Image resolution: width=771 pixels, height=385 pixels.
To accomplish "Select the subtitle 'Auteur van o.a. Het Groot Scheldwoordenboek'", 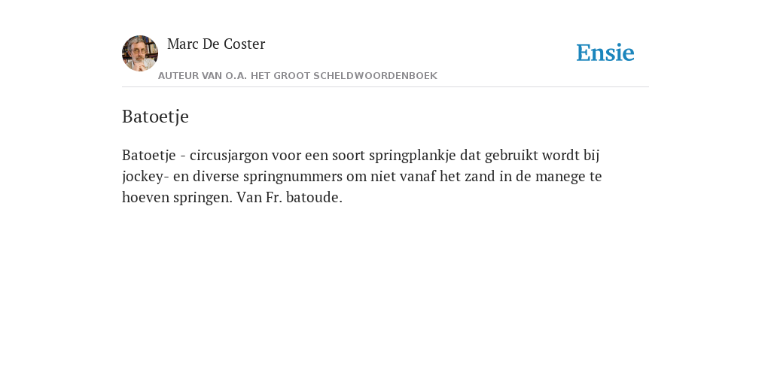I will [x=297, y=76].
